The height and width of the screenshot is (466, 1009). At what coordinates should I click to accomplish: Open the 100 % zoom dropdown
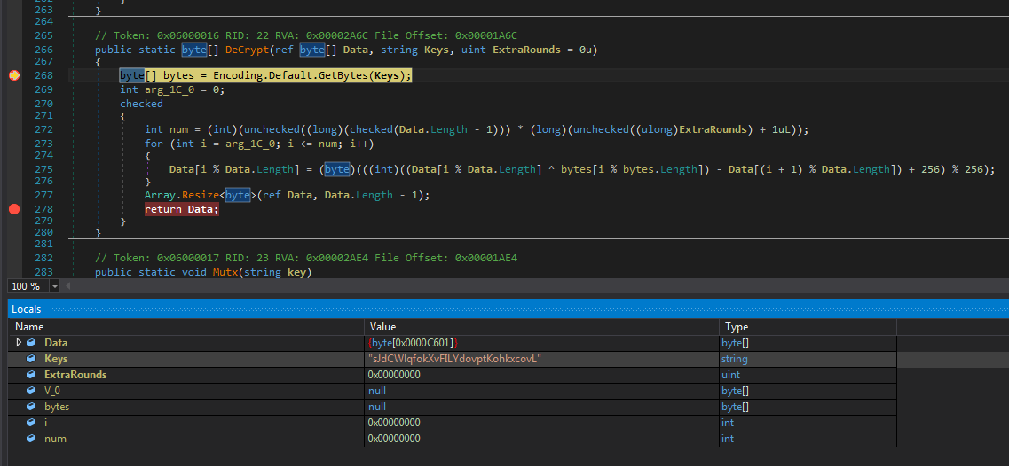(55, 286)
